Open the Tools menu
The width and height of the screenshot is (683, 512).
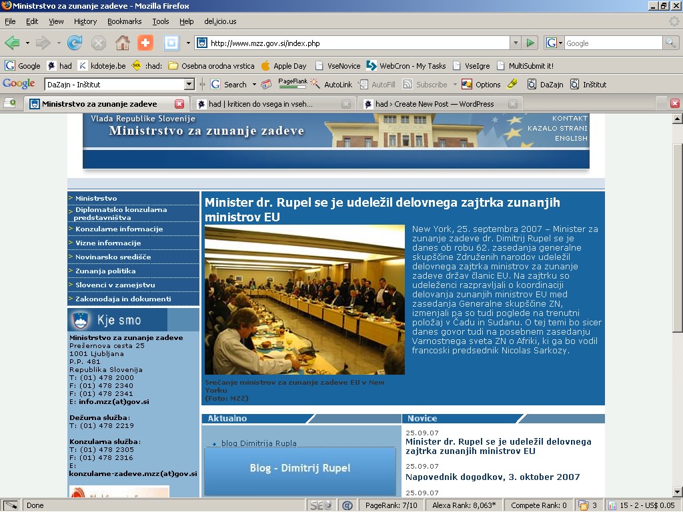click(x=160, y=21)
